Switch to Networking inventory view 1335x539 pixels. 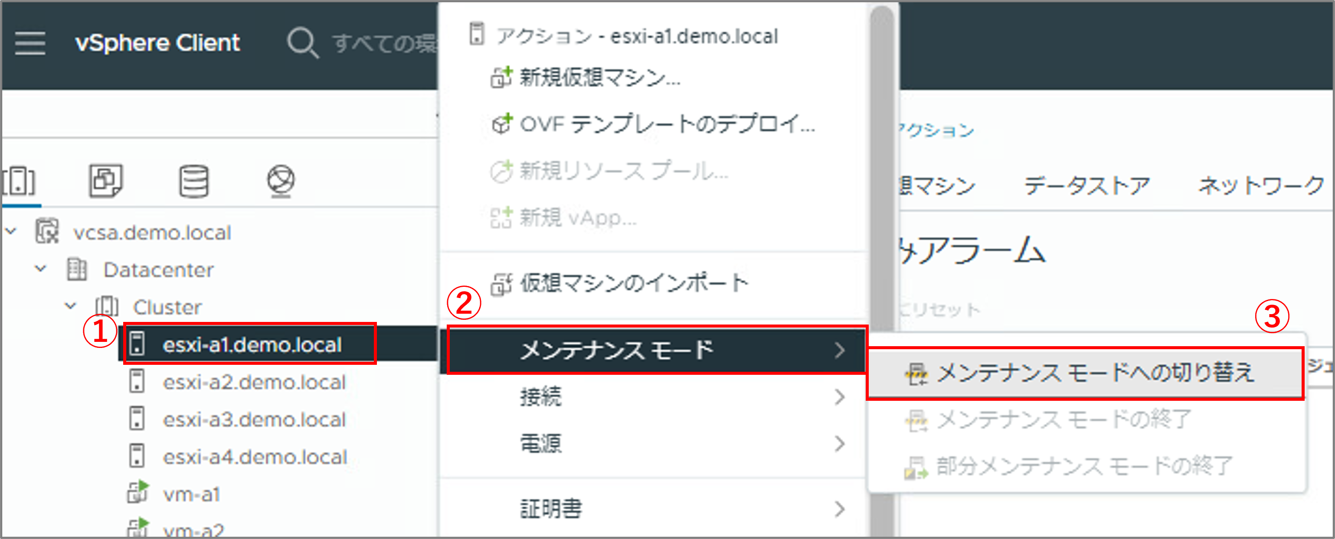click(x=281, y=181)
